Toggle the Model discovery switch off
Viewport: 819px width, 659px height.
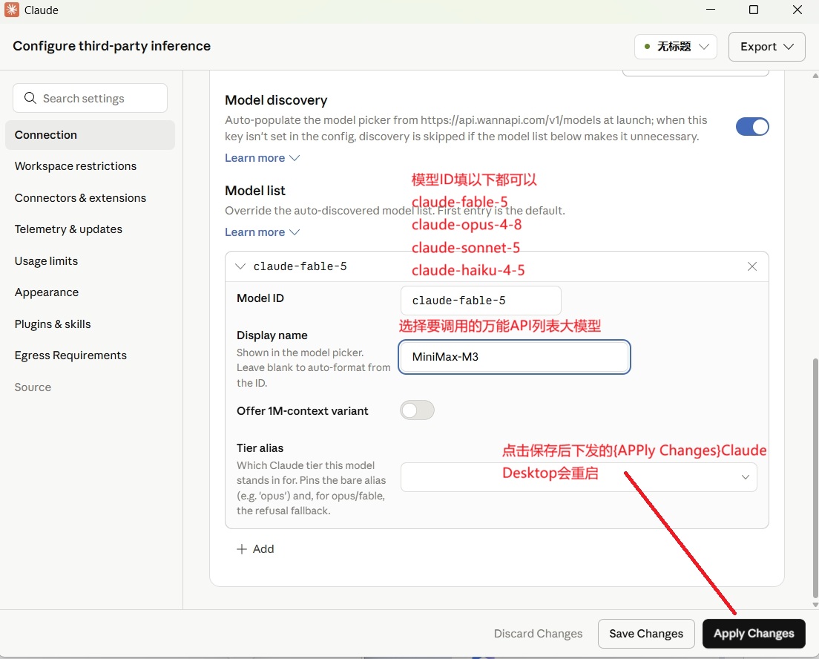752,126
